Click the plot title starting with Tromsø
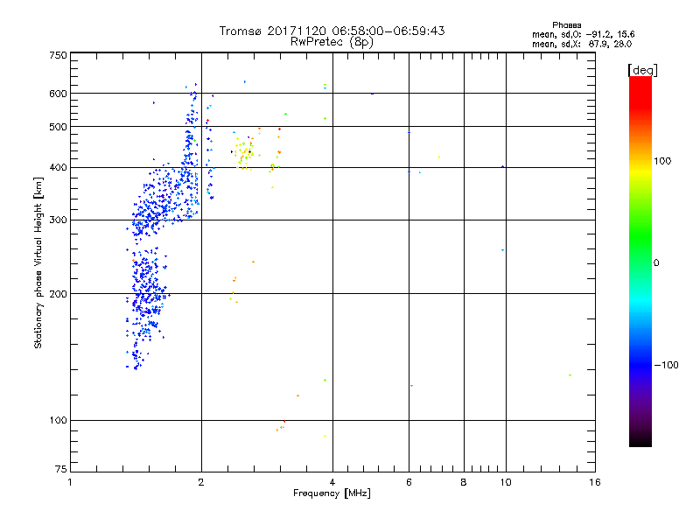The height and width of the screenshot is (525, 700). click(x=332, y=31)
